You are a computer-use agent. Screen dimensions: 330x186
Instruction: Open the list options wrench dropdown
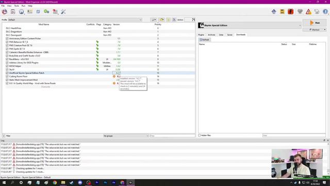pyautogui.click(x=154, y=20)
